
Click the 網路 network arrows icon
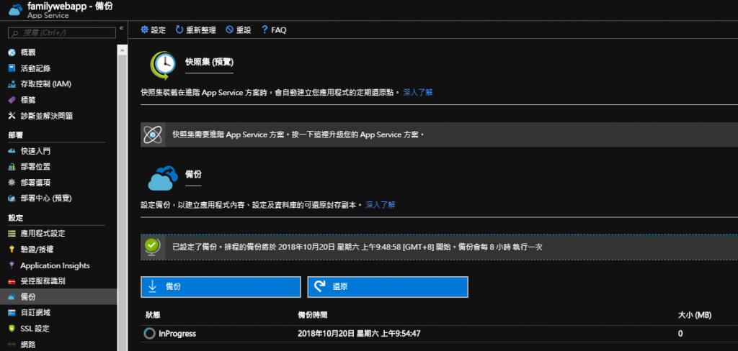coord(12,345)
